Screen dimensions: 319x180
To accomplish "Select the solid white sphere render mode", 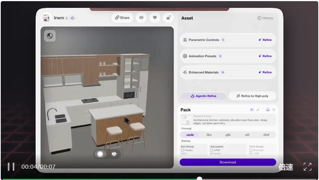I will (x=100, y=154).
